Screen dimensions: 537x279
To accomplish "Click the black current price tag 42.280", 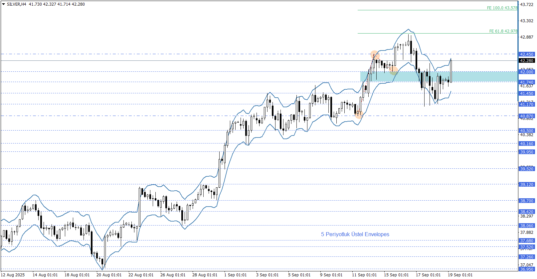I will pos(527,61).
